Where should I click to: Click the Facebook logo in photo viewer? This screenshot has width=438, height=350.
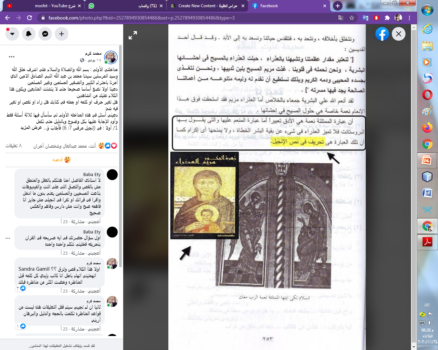pyautogui.click(x=382, y=34)
